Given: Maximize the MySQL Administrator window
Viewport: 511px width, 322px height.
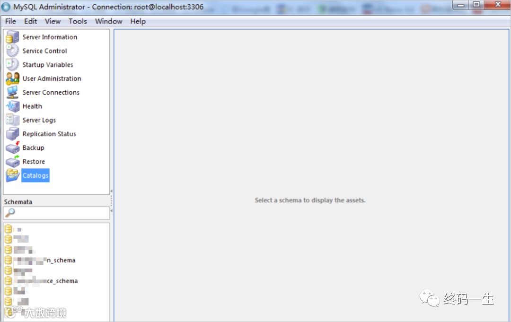Looking at the screenshot, I should 476,5.
